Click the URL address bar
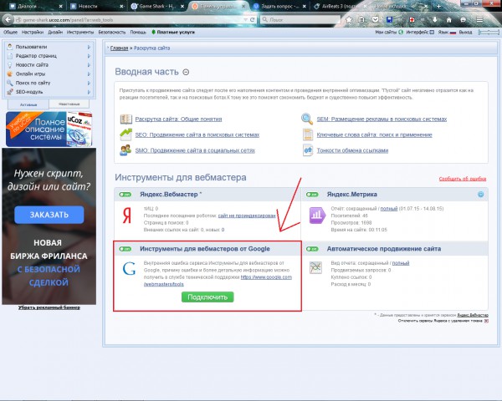This screenshot has width=502, height=401. 129,20
